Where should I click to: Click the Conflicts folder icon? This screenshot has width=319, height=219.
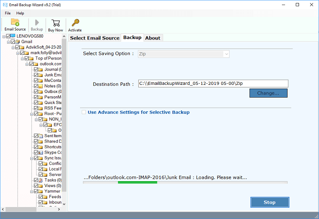point(45,163)
